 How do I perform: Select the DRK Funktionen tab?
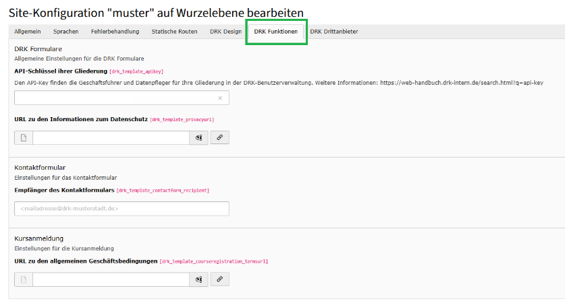click(275, 32)
